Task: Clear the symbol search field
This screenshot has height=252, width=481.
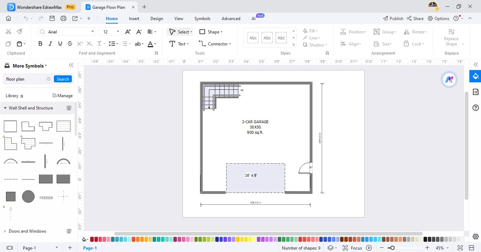Action: click(x=49, y=79)
